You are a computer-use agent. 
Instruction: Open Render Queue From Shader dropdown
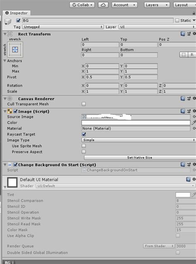click(159, 246)
